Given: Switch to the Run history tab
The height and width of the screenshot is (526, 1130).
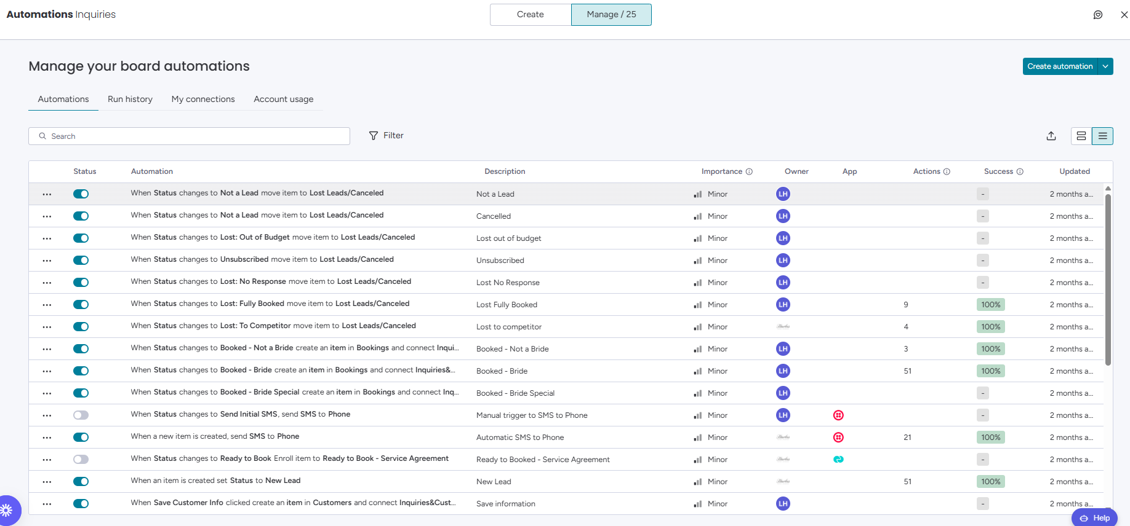Looking at the screenshot, I should point(130,100).
